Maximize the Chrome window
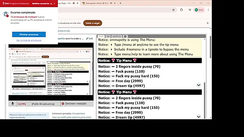 (201, 3)
